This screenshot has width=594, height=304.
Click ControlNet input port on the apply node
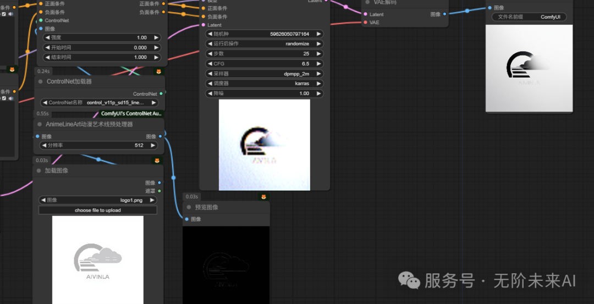(x=41, y=20)
